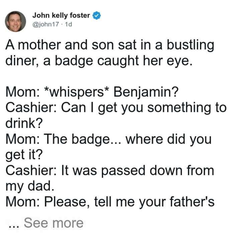
Task: Click the word 'bustling' in first line
Action: pos(191,45)
